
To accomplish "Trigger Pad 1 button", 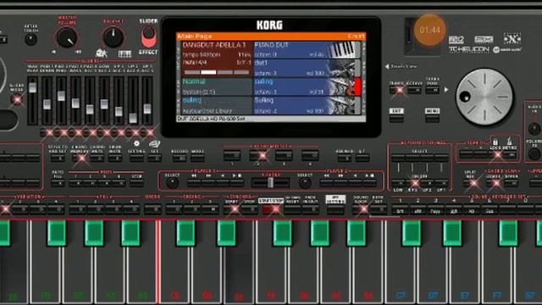I will [75, 183].
